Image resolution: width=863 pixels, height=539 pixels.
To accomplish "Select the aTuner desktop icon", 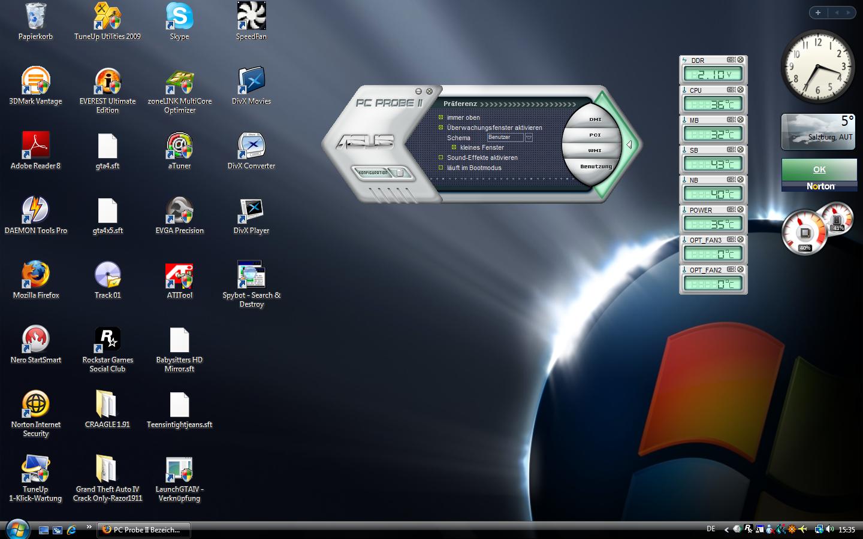I will click(179, 151).
